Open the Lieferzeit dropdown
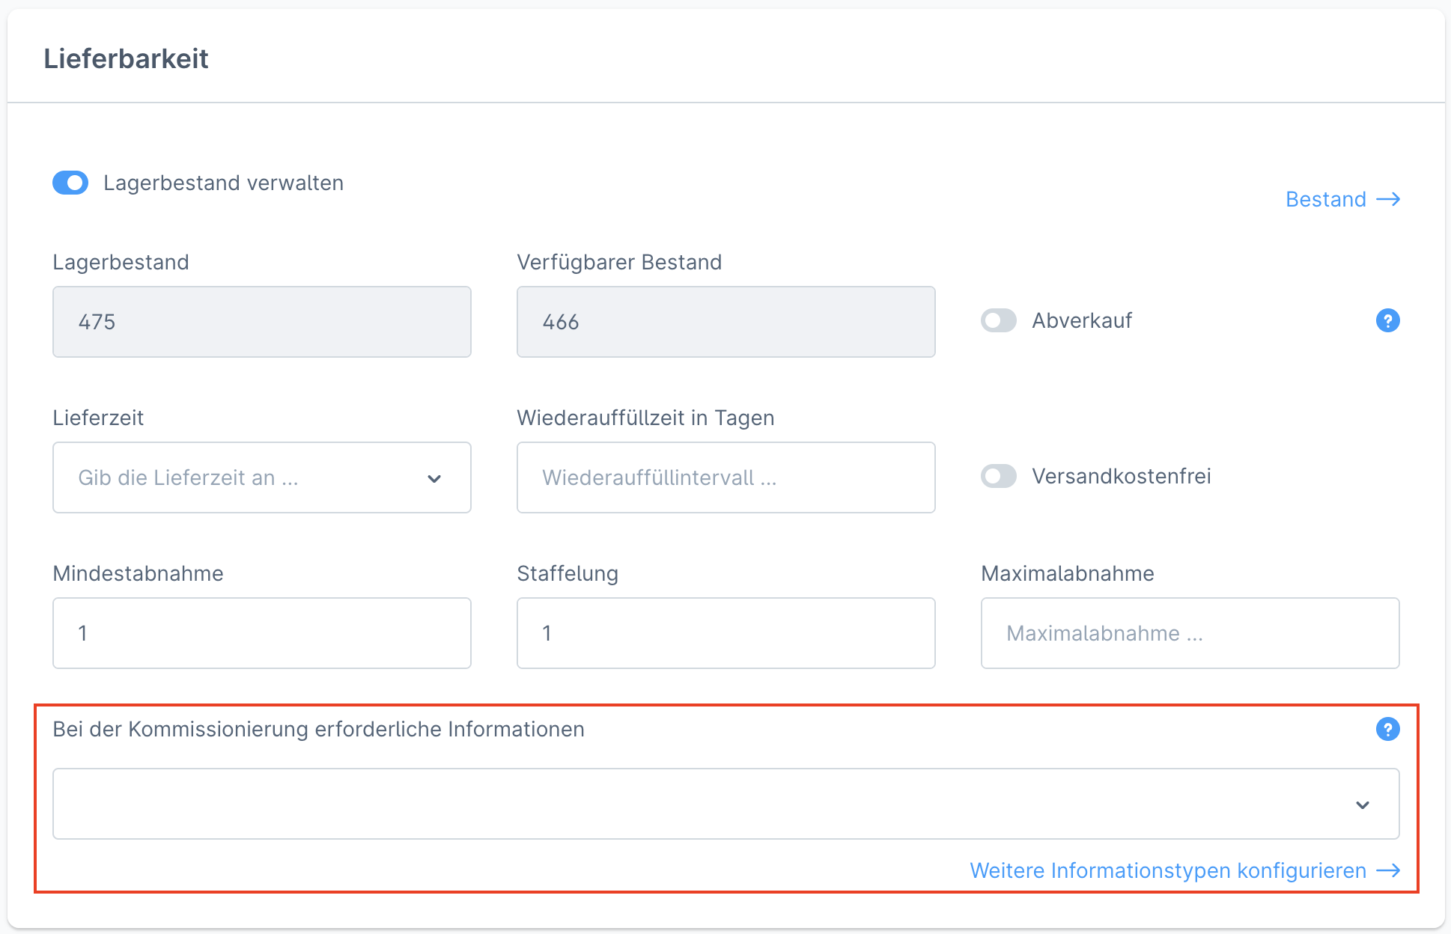1451x934 pixels. 261,477
